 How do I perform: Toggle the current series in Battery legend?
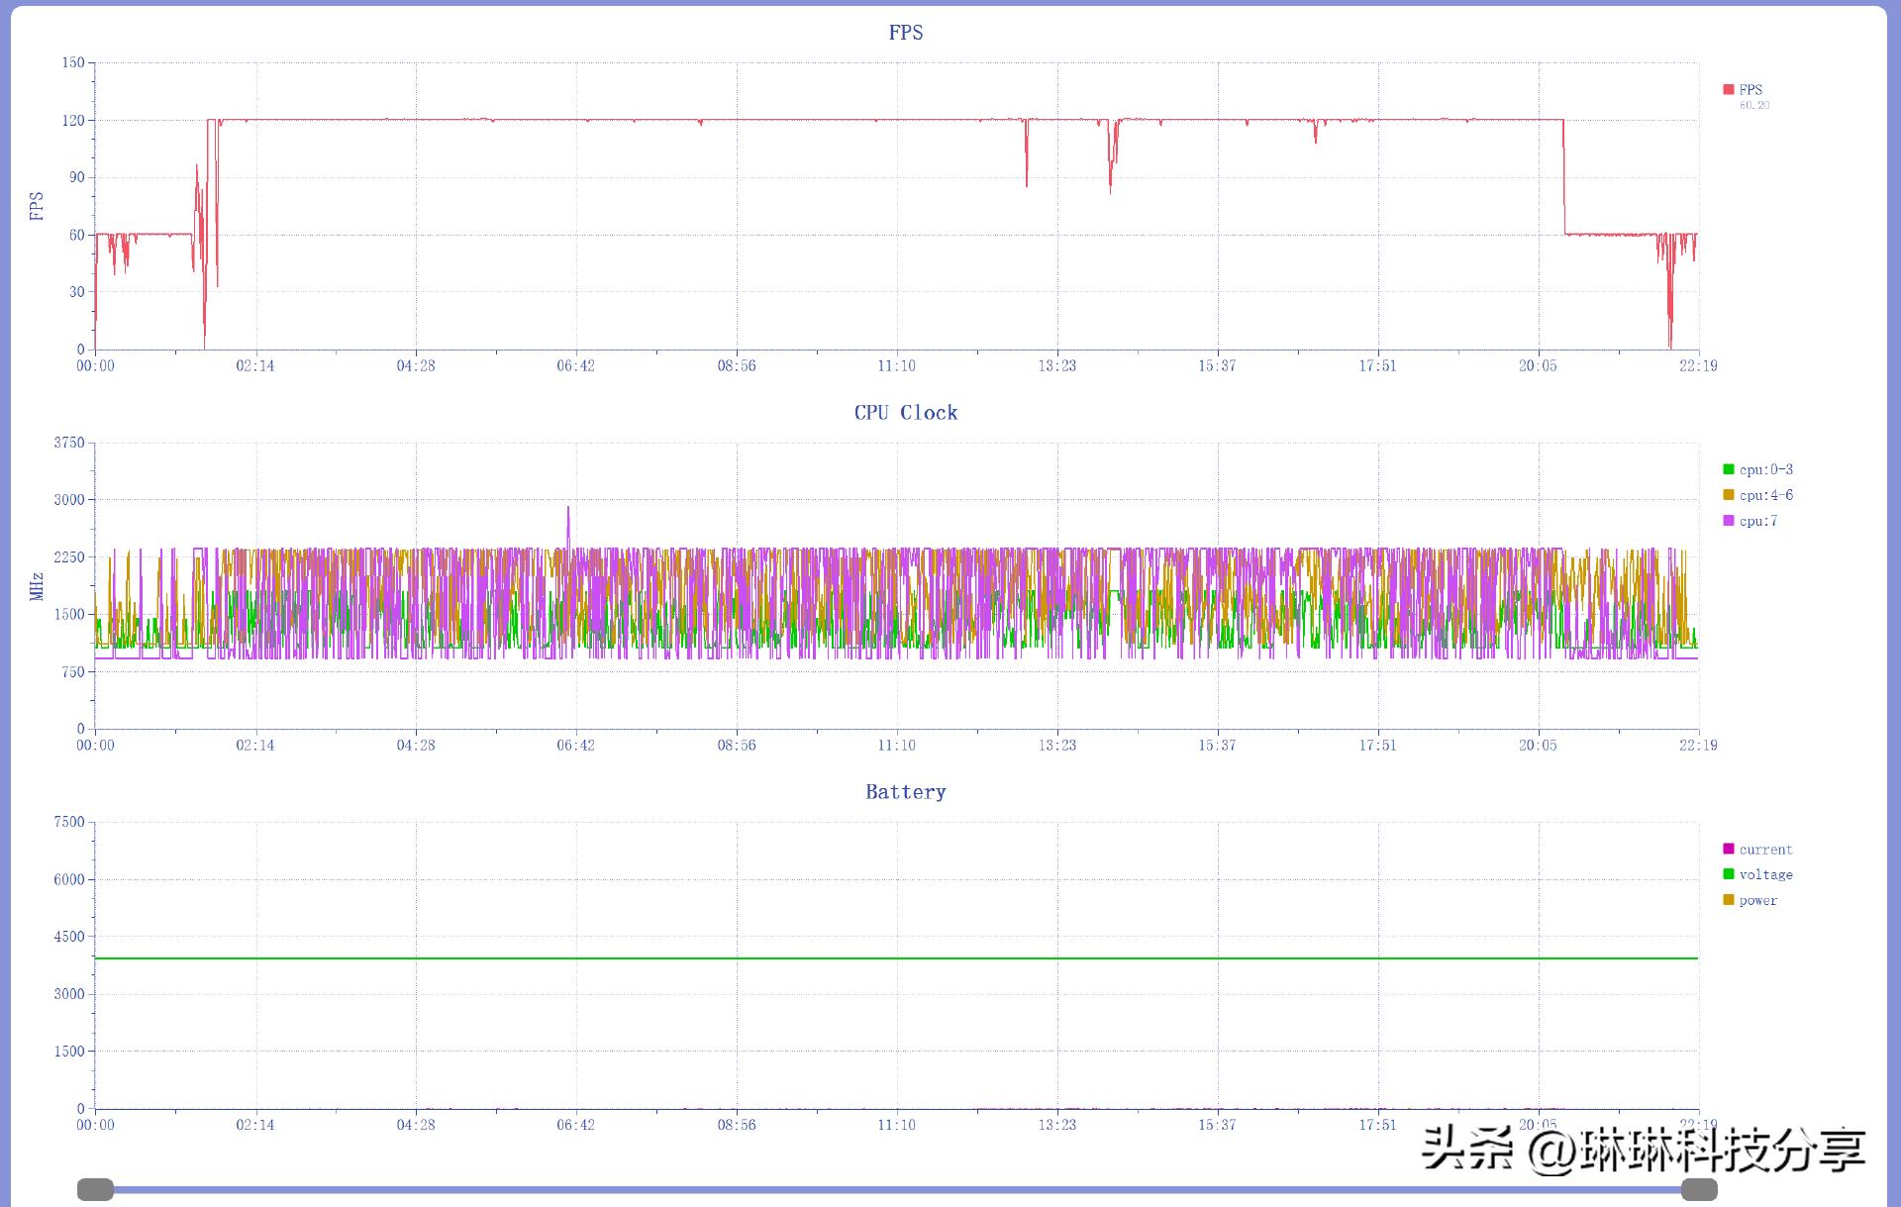coord(1765,850)
